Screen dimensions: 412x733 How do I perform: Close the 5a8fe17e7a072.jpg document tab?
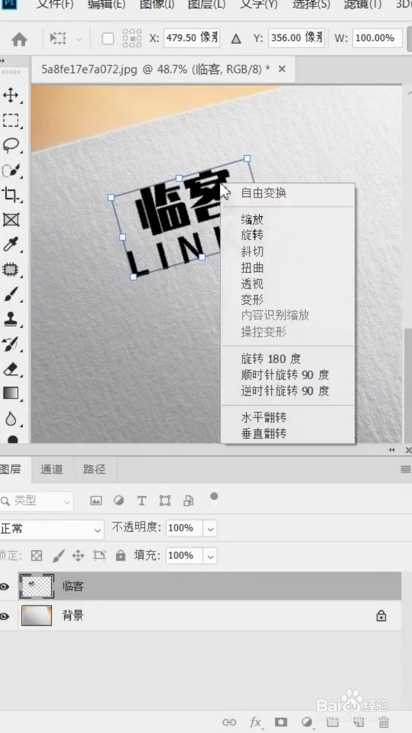[282, 69]
